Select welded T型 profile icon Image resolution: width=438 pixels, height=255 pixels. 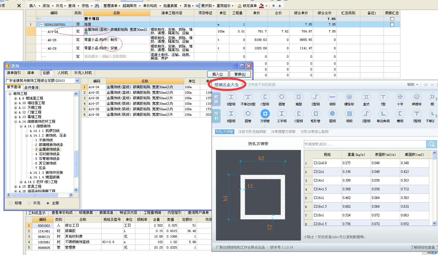383,97
